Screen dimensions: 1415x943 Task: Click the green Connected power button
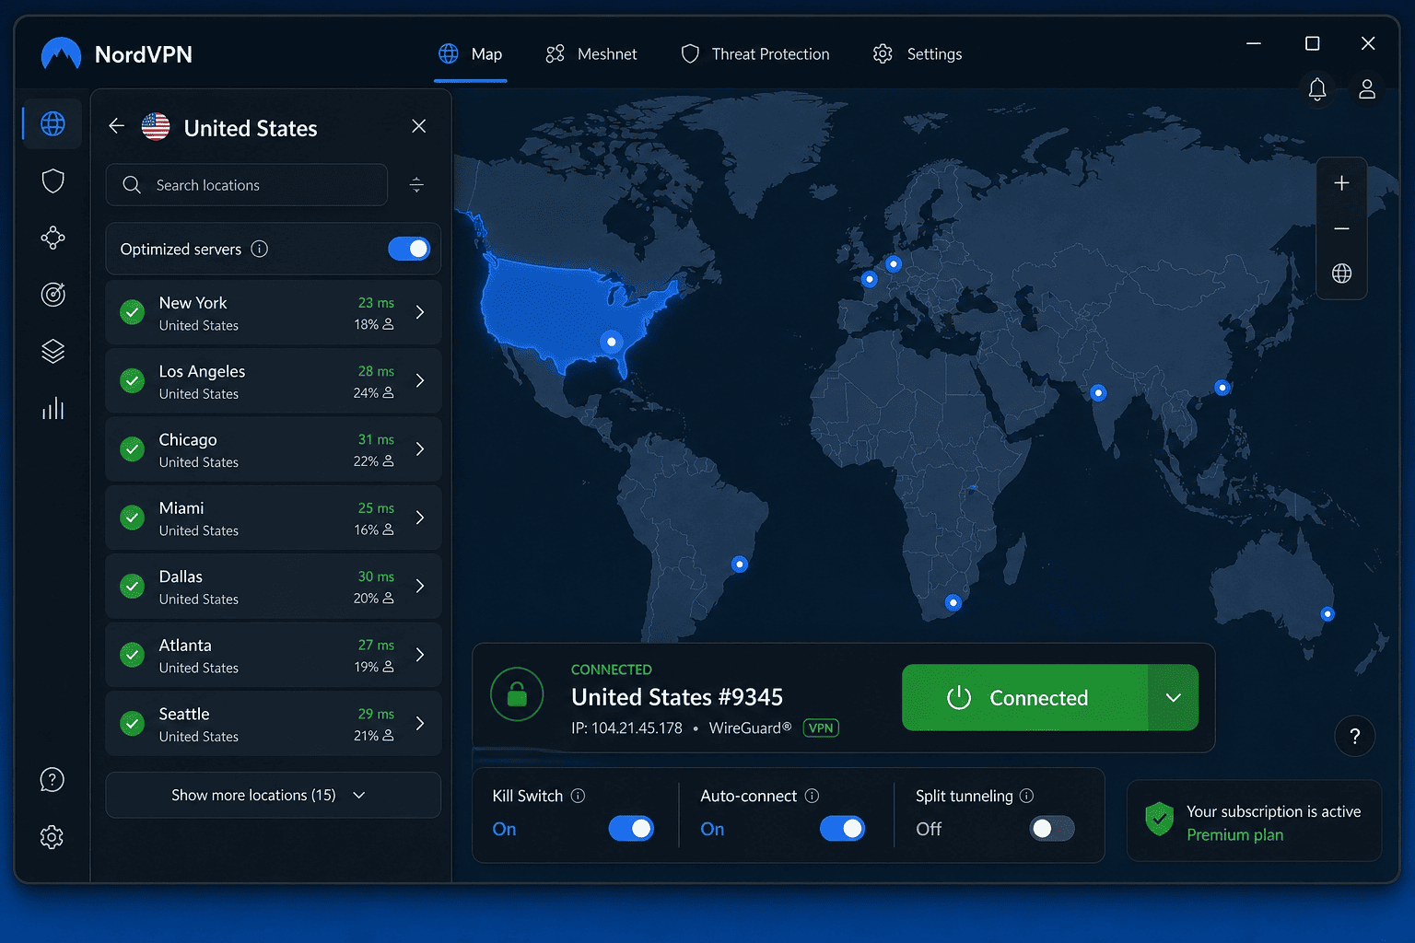pos(1025,698)
